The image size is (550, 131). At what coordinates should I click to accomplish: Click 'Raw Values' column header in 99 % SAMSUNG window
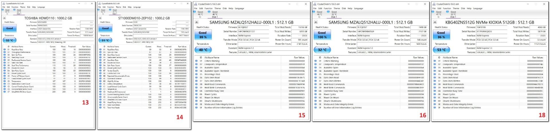(x=299, y=57)
